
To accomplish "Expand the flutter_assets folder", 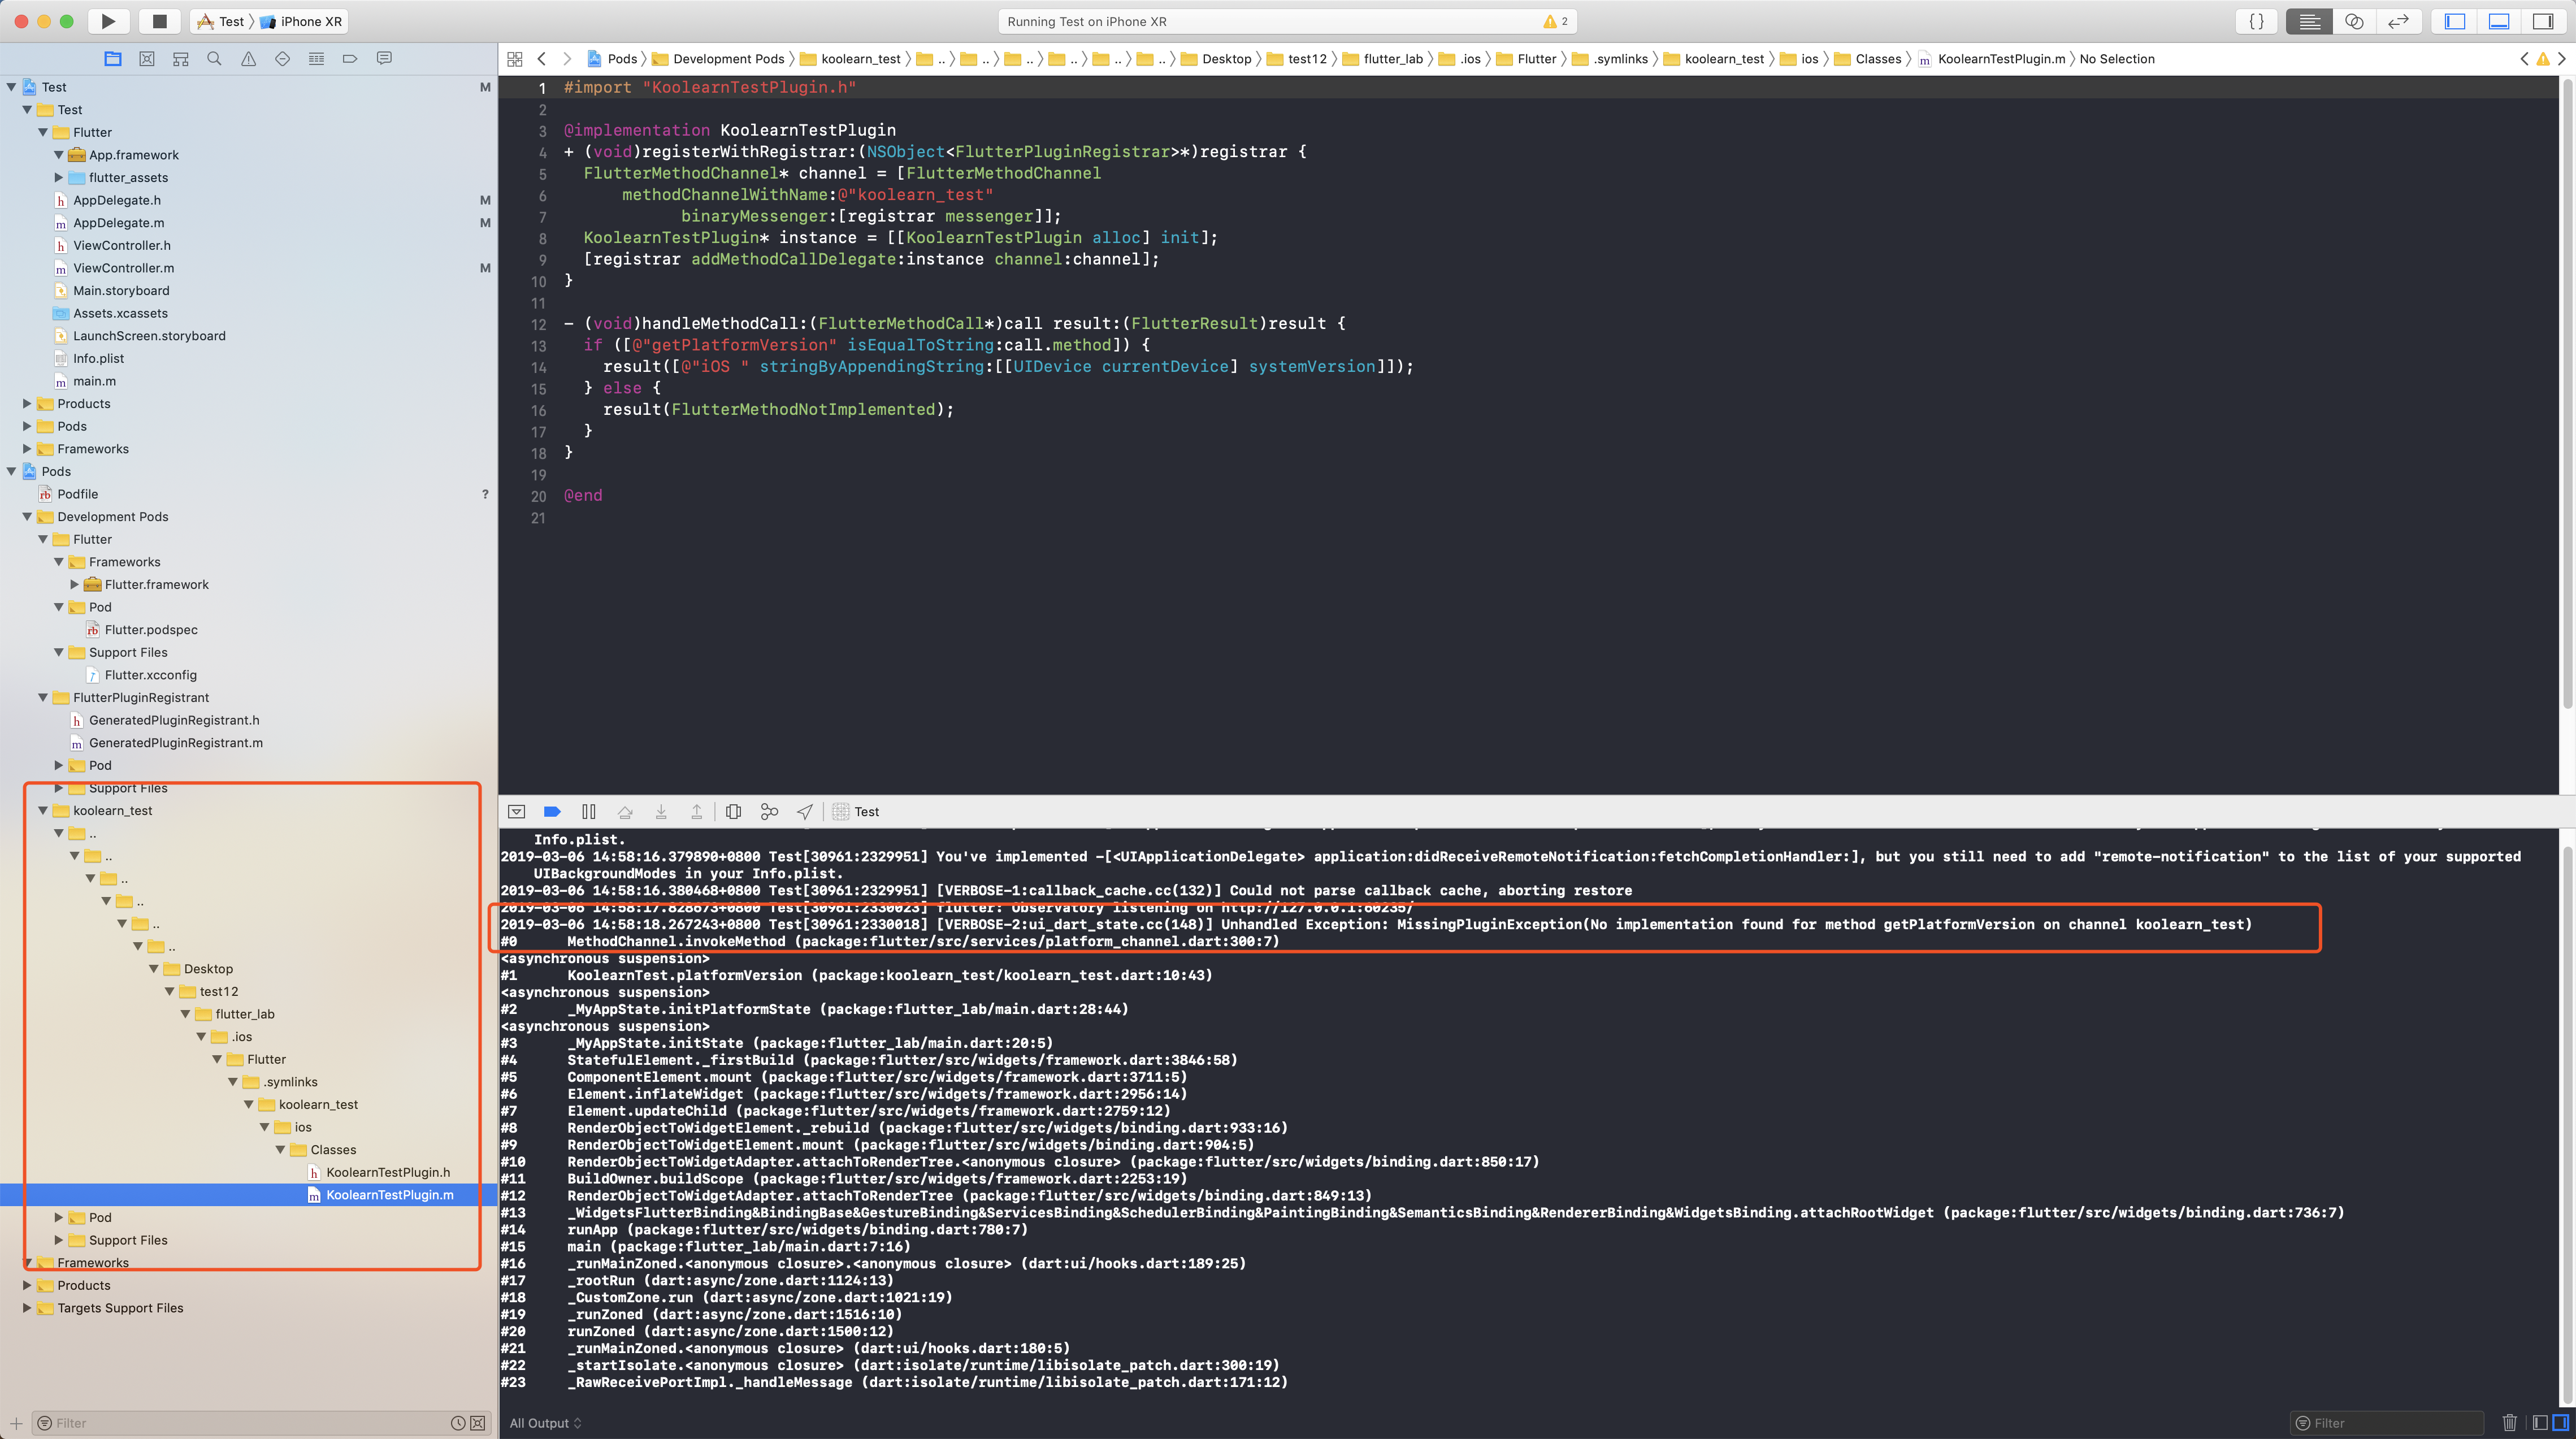I will pyautogui.click(x=59, y=178).
